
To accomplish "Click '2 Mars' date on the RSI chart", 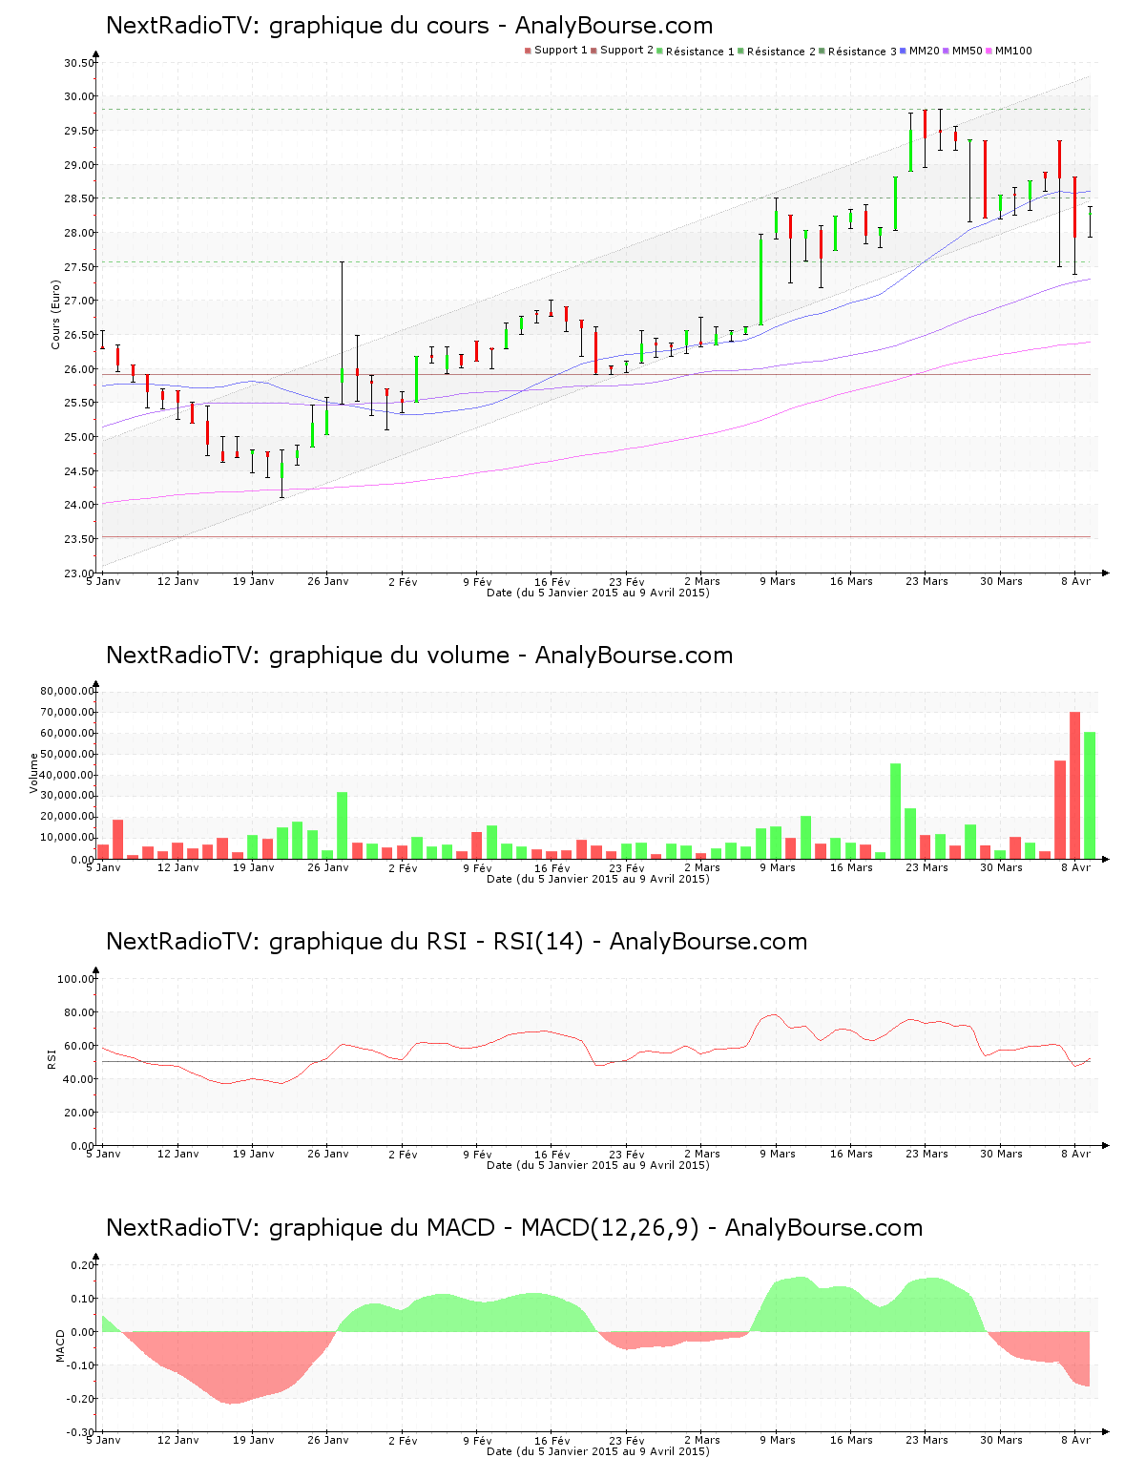I will point(702,1154).
